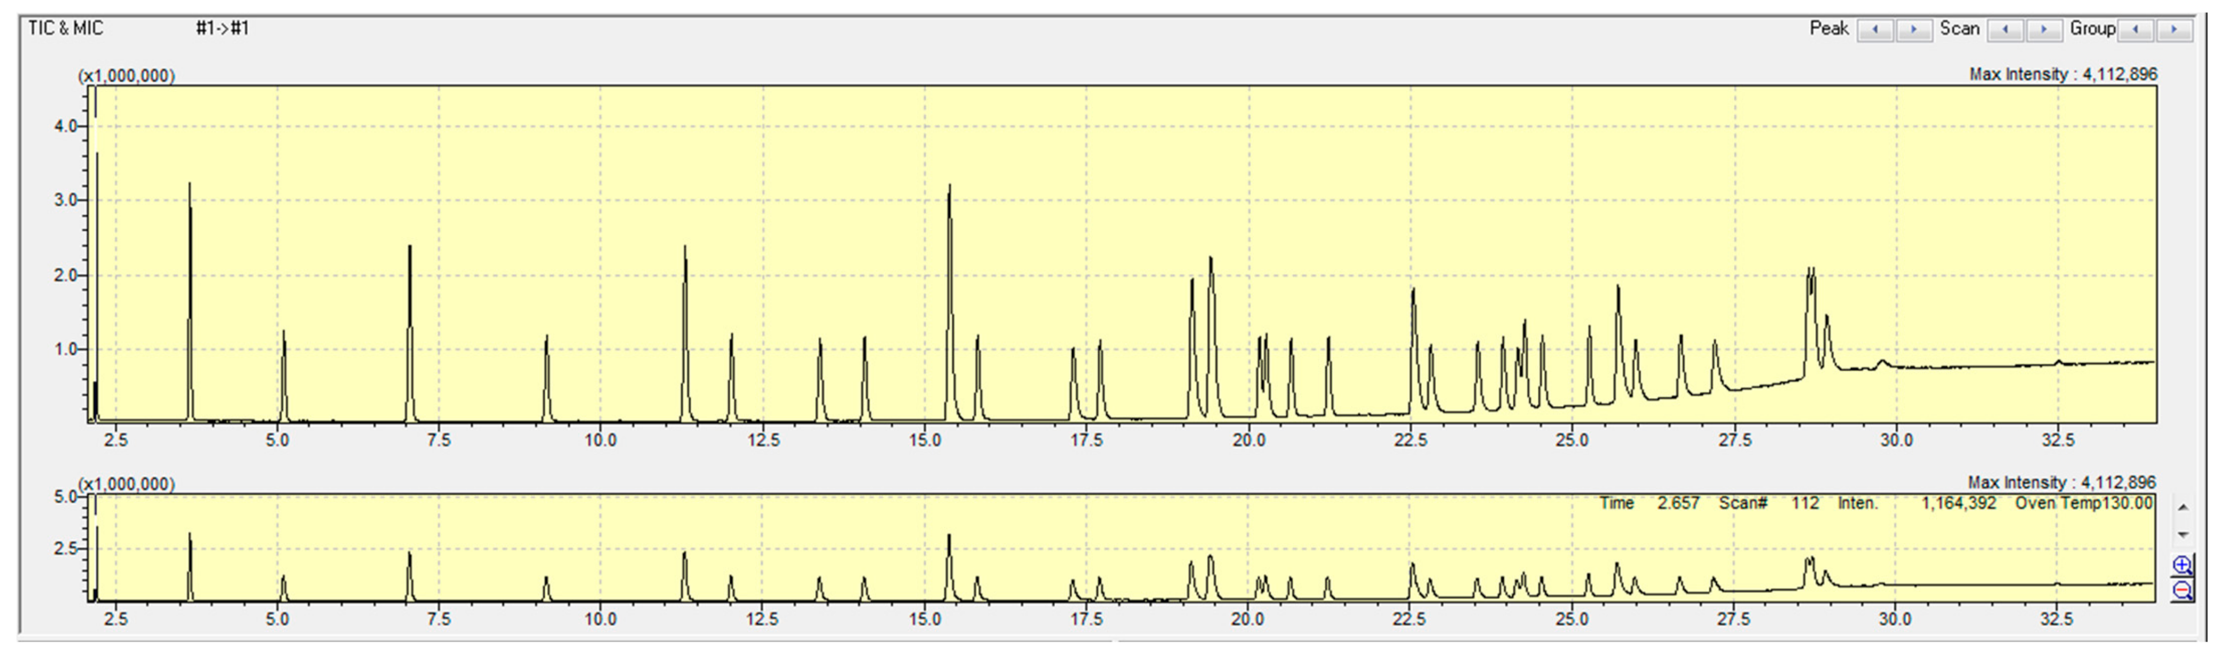Image resolution: width=2220 pixels, height=656 pixels.
Task: Zoom in using blue magnifier plus icon
Action: click(2182, 566)
